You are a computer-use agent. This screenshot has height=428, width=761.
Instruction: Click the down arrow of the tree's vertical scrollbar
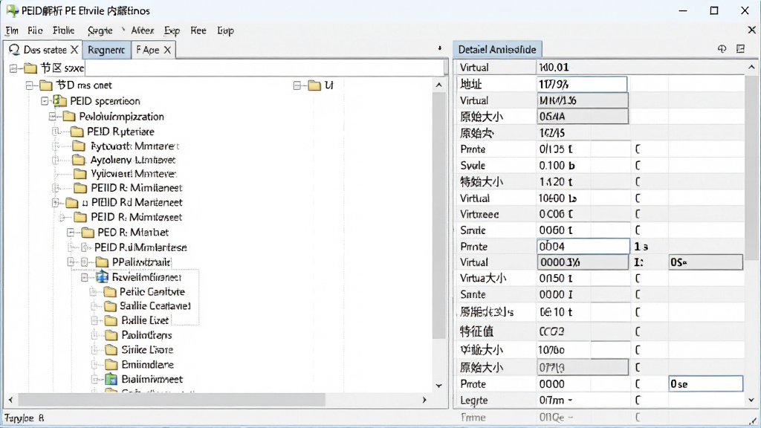pos(438,386)
